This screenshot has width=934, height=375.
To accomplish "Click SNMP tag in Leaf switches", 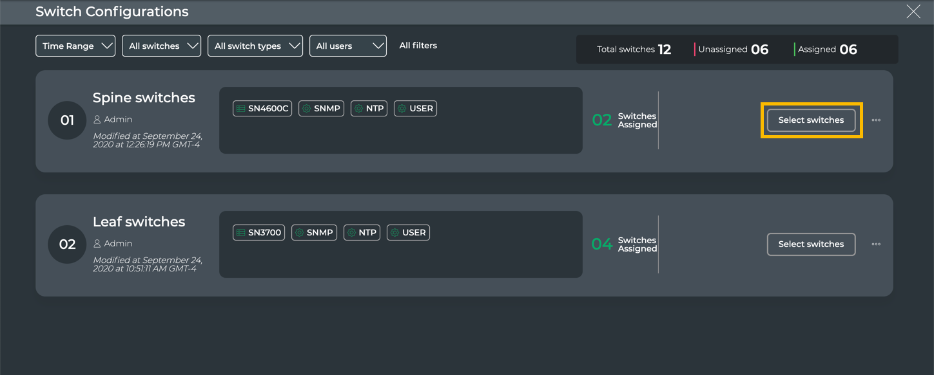I will [x=314, y=233].
